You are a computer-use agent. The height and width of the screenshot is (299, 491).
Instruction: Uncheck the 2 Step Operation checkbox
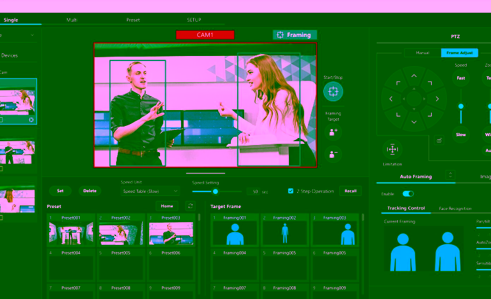[291, 191]
